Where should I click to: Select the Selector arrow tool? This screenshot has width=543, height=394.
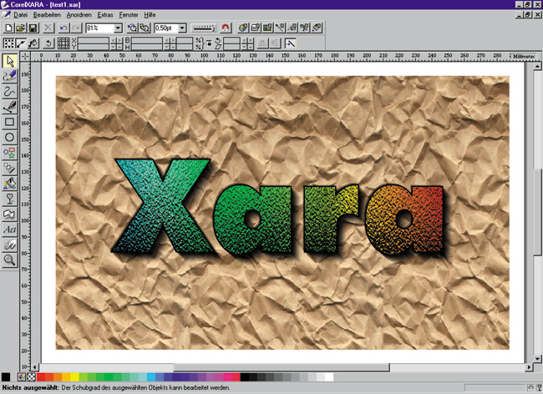click(10, 61)
